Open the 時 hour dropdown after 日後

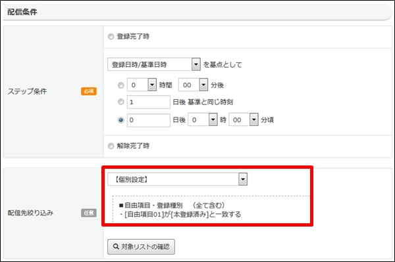point(203,120)
